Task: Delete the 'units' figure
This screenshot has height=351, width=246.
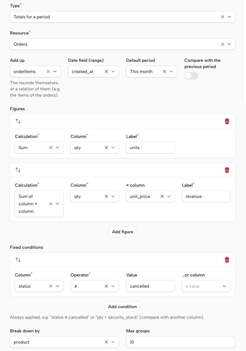Action: (227, 121)
